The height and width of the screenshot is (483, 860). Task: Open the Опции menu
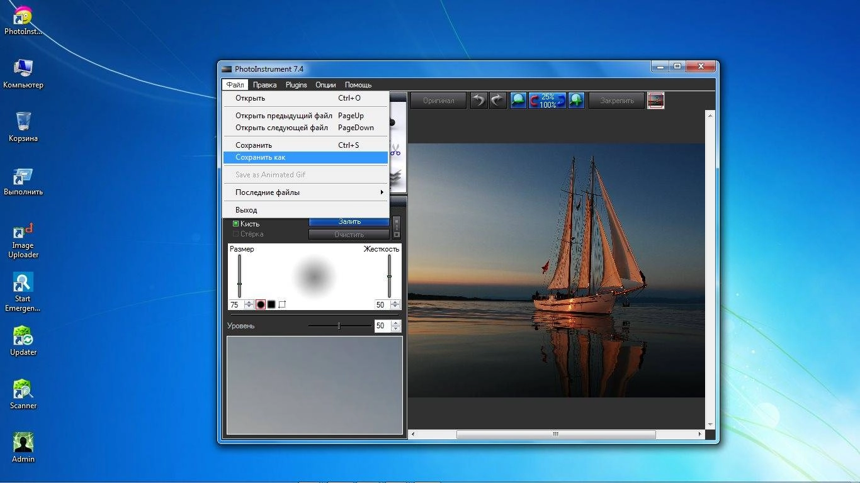[325, 85]
